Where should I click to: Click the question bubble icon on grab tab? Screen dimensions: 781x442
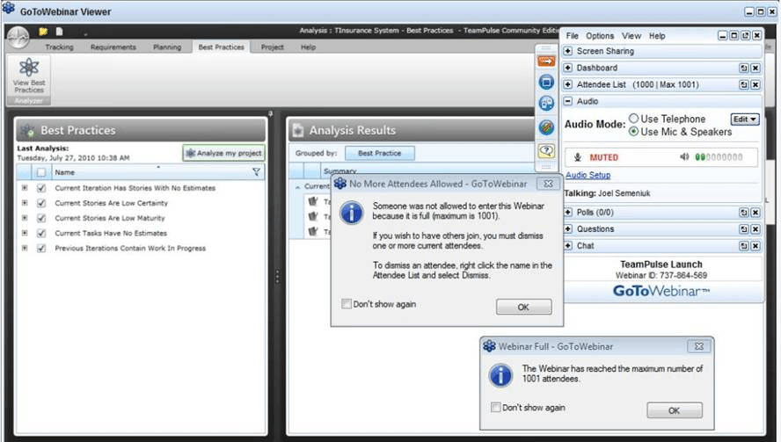pos(546,150)
